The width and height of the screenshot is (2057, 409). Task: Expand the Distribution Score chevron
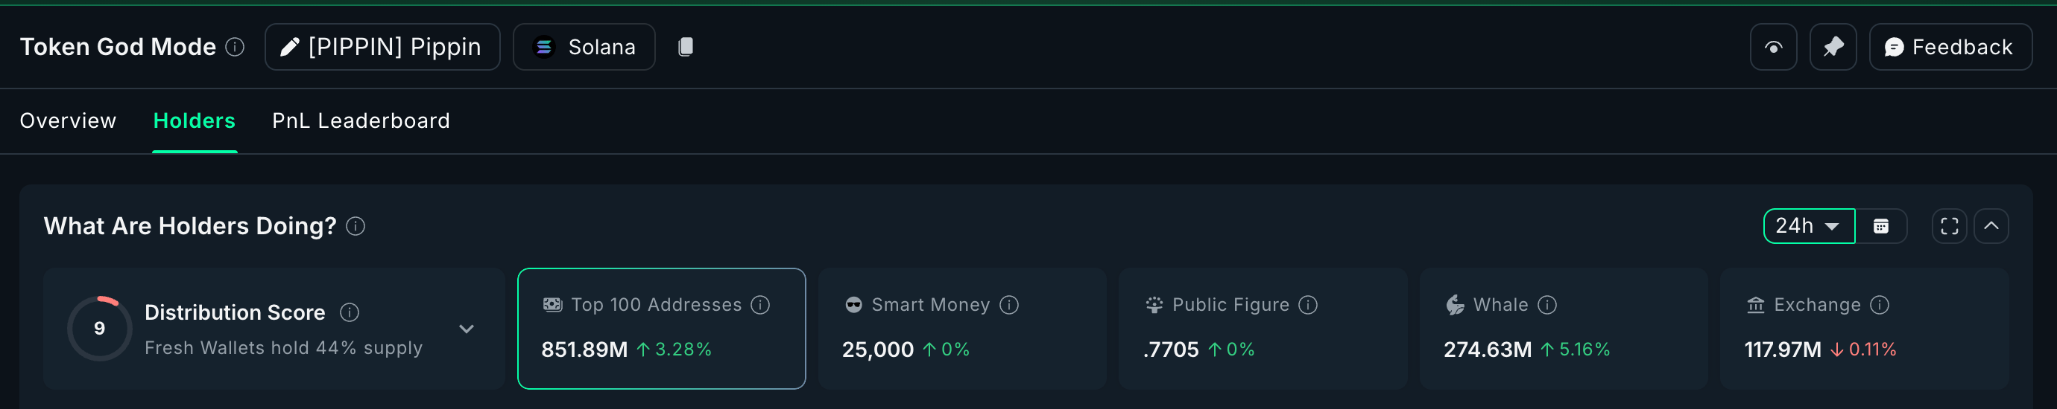[x=467, y=329]
